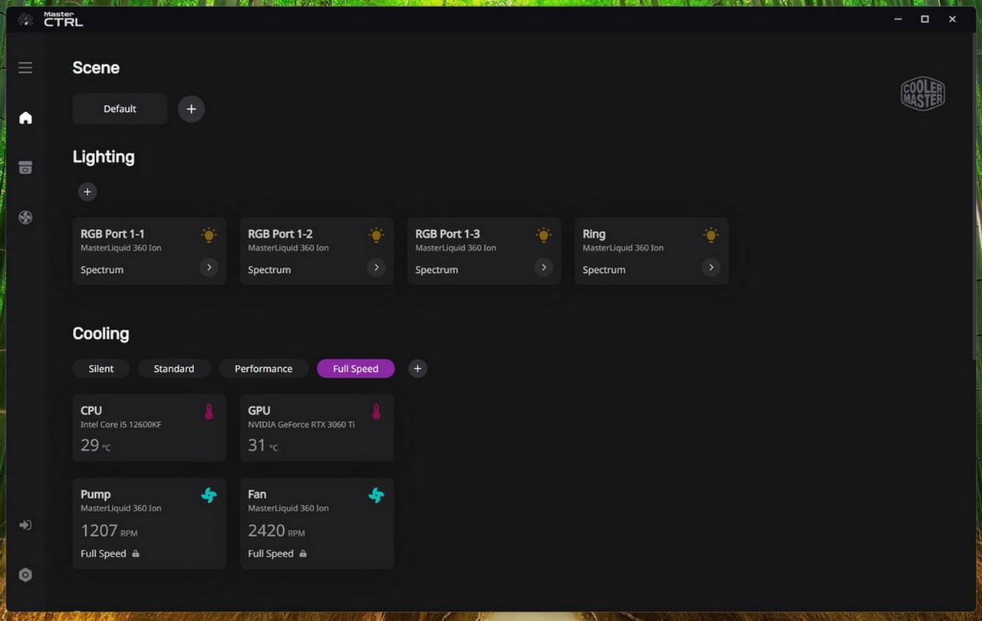Select the Standard cooling profile

coord(174,369)
